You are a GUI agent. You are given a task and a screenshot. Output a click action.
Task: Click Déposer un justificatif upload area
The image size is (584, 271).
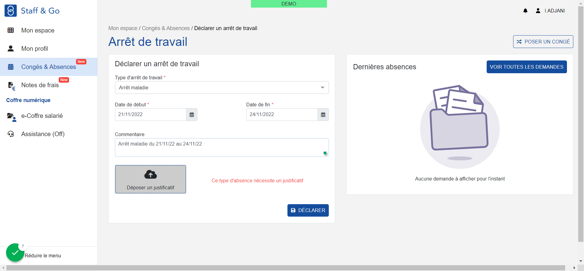tap(151, 179)
